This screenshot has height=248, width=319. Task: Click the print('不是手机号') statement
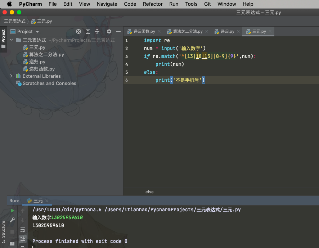point(180,80)
